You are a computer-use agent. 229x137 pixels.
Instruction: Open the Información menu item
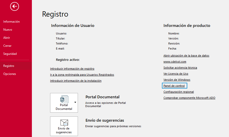coord(11,22)
